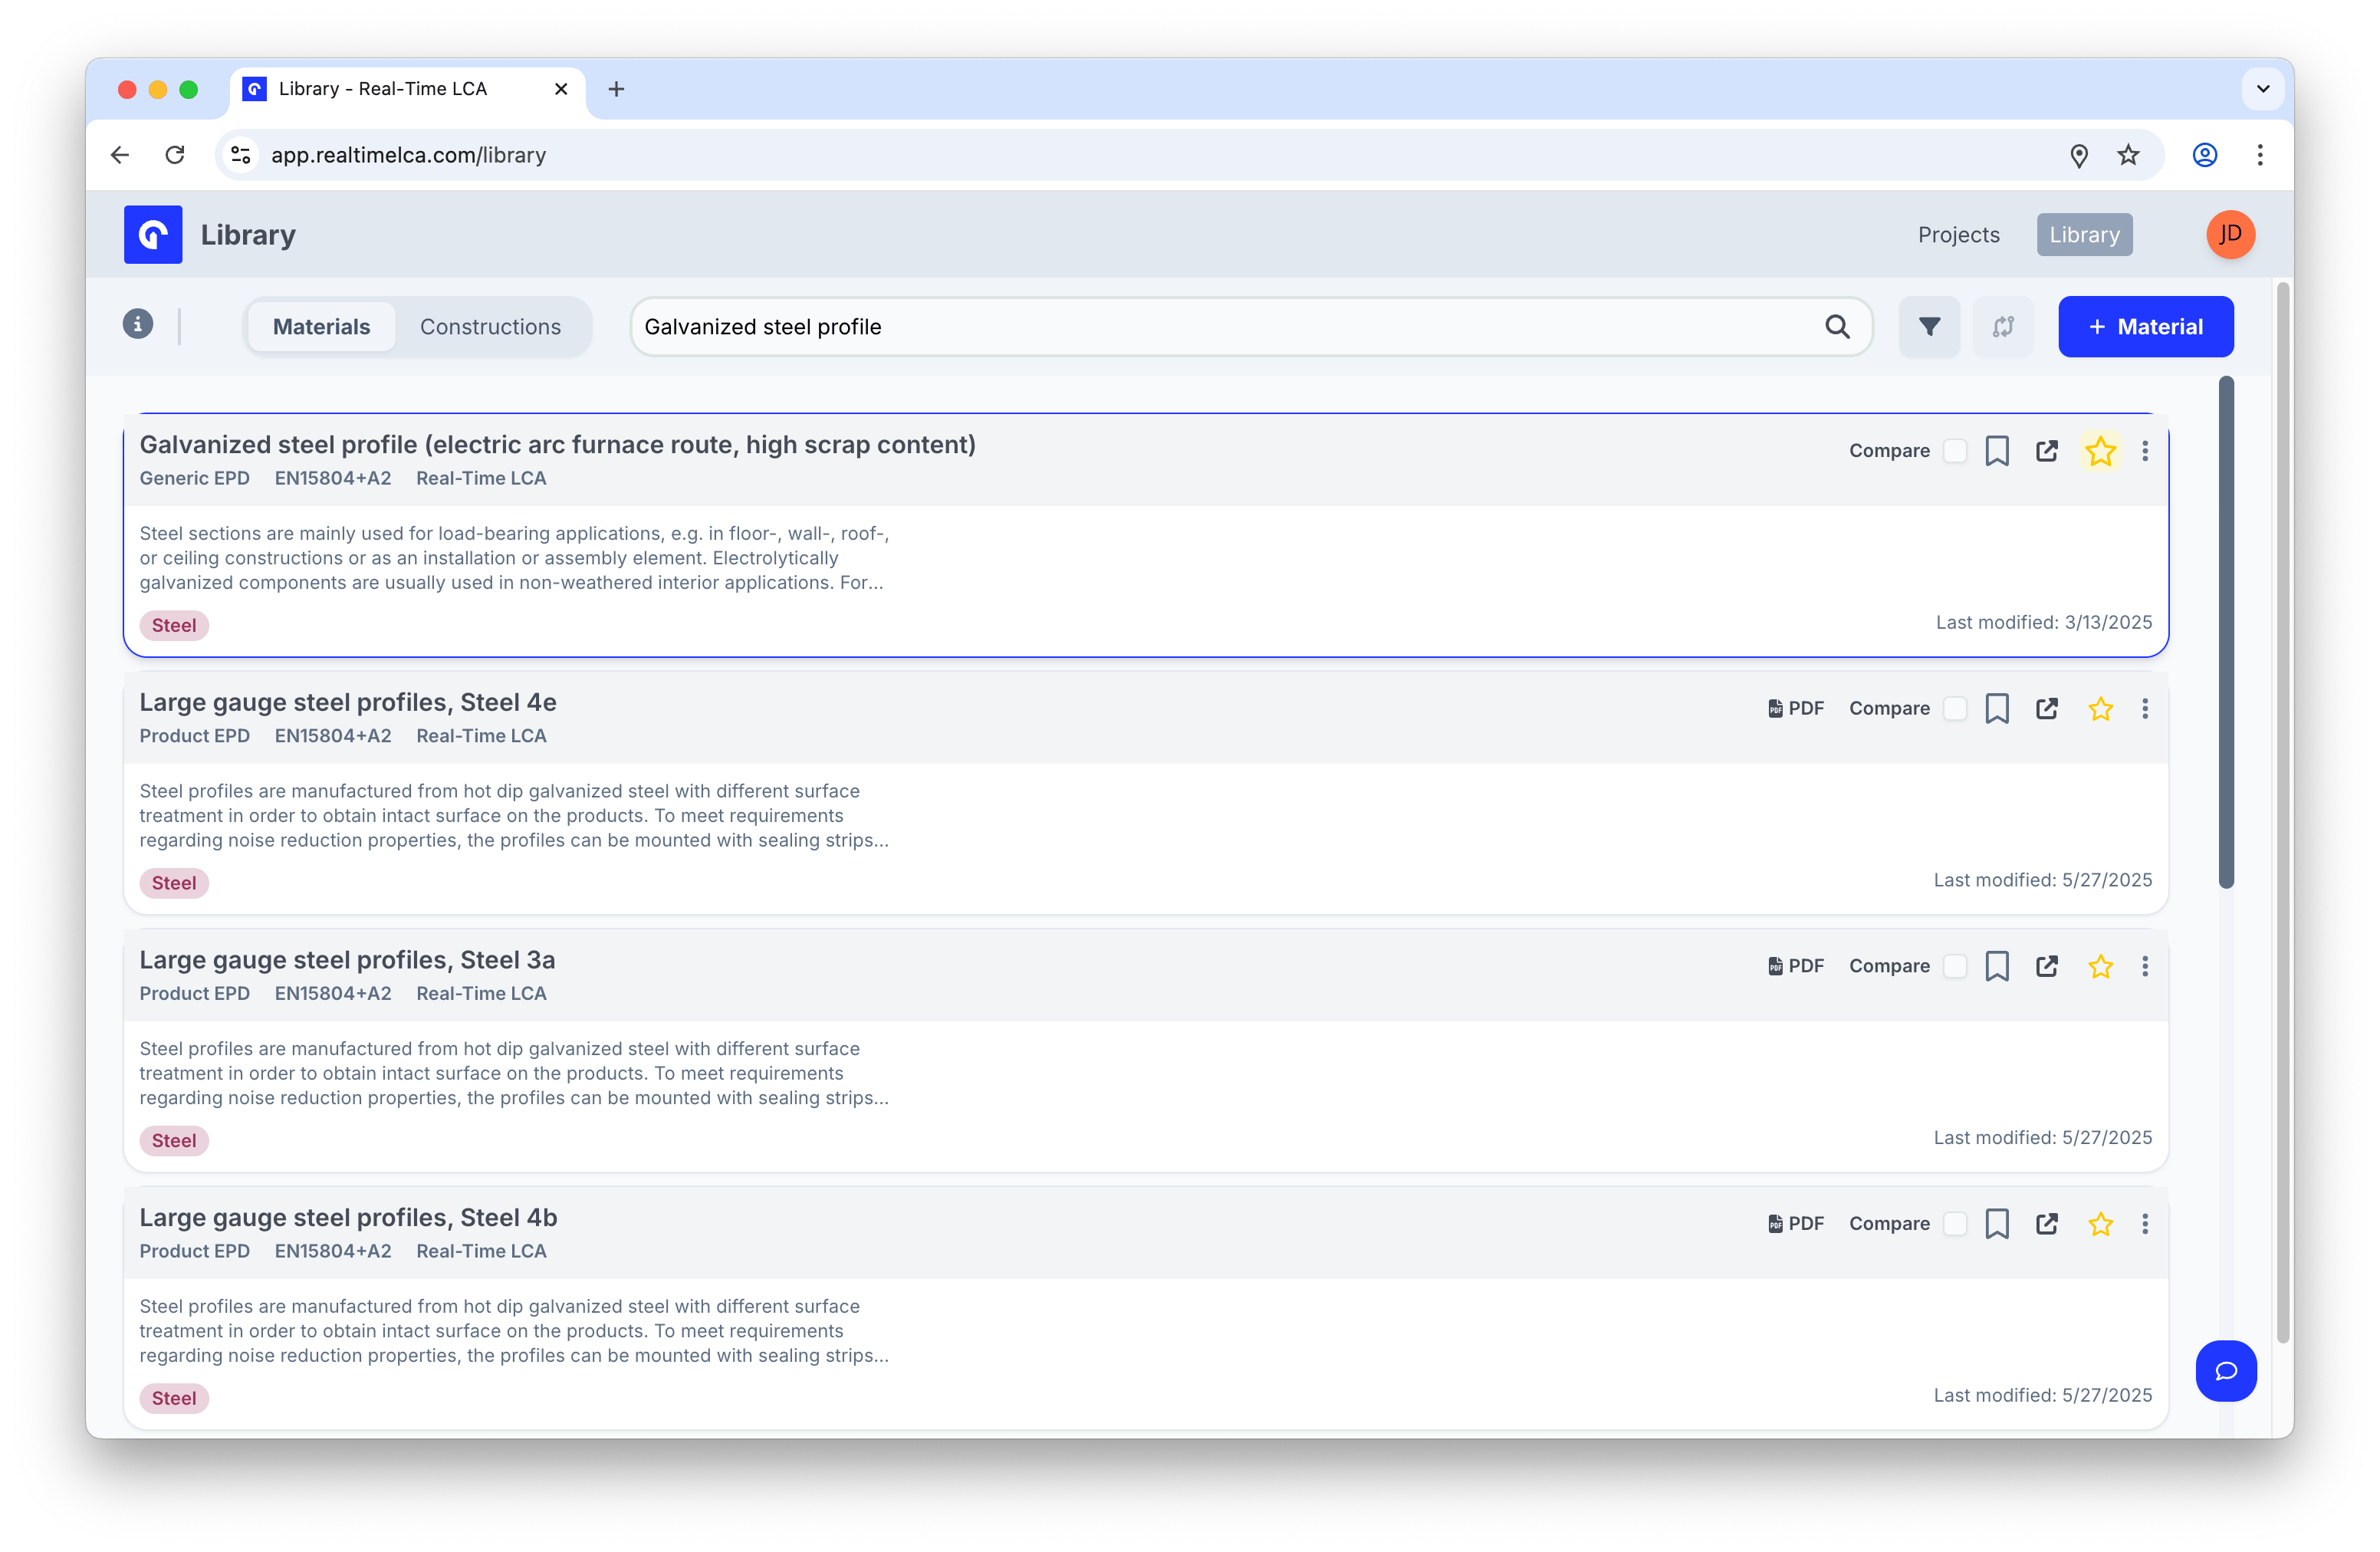
Task: Click the Steel tag on Galvanized profile
Action: tap(174, 626)
